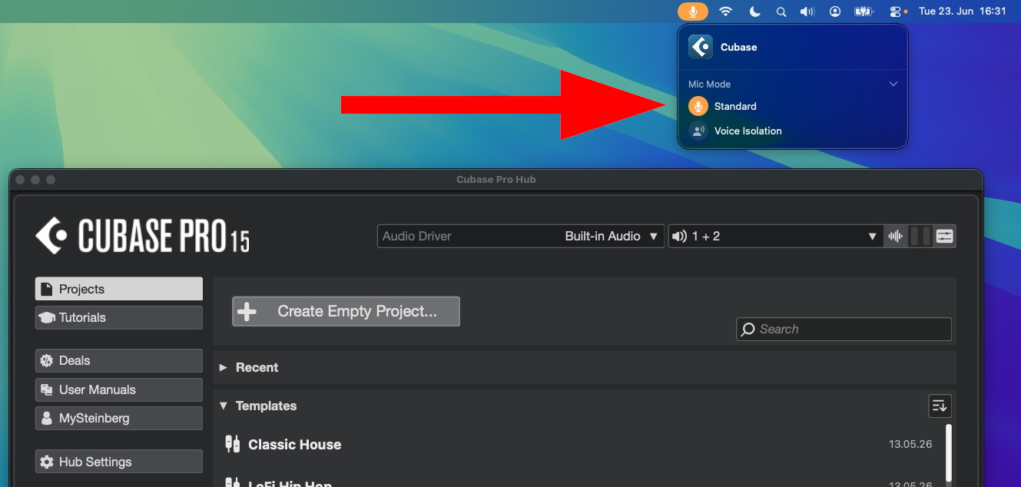Screen dimensions: 1021x487
Task: Open Hub Settings
Action: [119, 462]
